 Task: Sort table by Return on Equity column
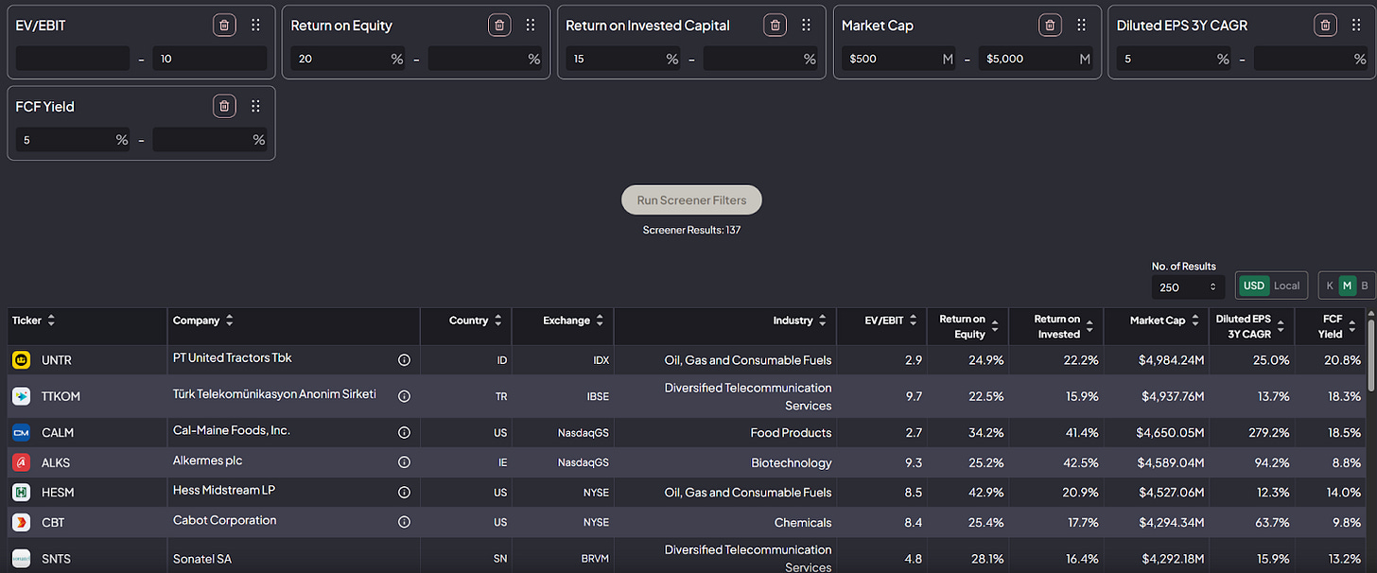click(x=995, y=326)
